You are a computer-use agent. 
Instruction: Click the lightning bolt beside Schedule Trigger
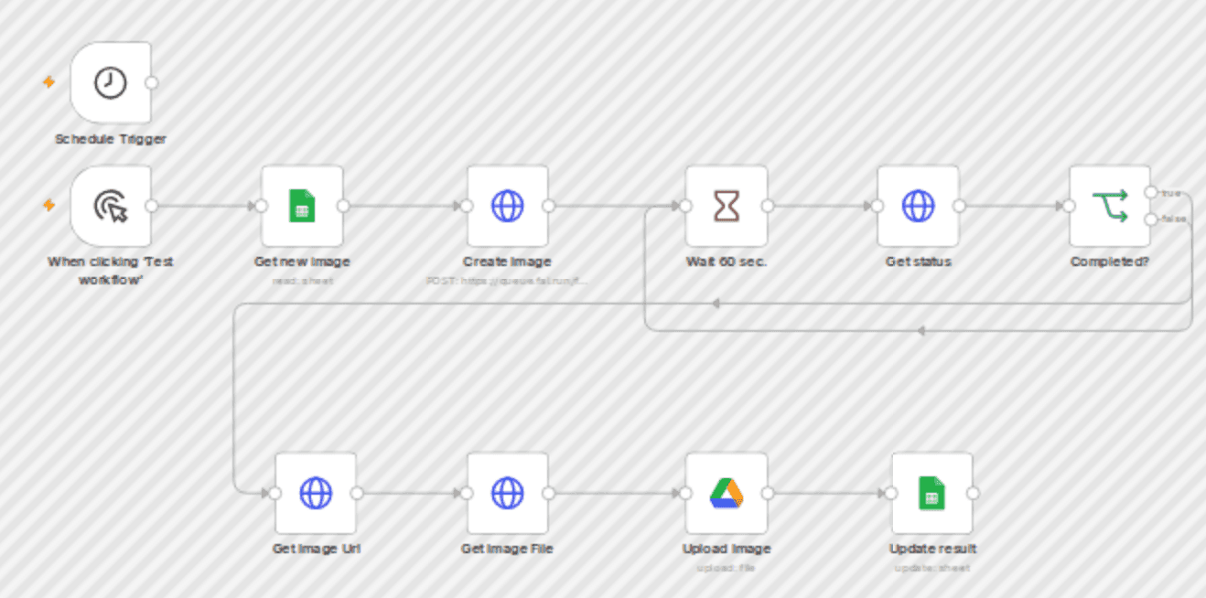pyautogui.click(x=49, y=82)
